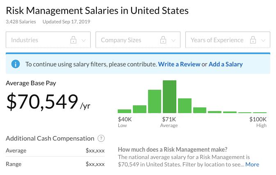Click the tallest dark green average bar
The width and height of the screenshot is (276, 175).
(x=169, y=97)
